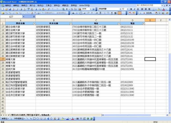Image resolution: width=171 pixels, height=123 pixels.
Task: Expand the font size dropdown showing 12
Action: pos(128,9)
